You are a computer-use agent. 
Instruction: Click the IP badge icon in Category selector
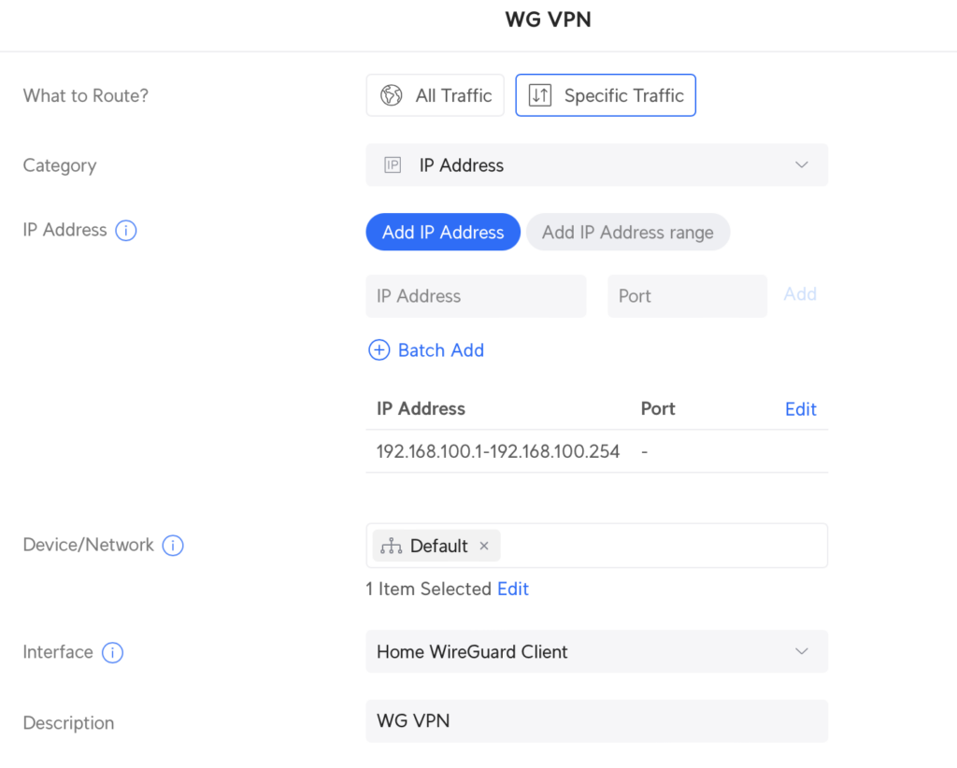[394, 164]
